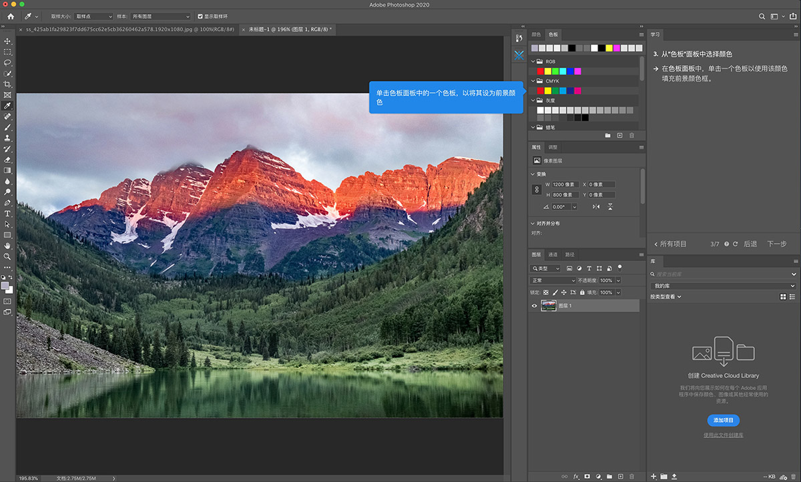Screen dimensions: 801x482
Task: Select the Zoom tool
Action: click(7, 256)
